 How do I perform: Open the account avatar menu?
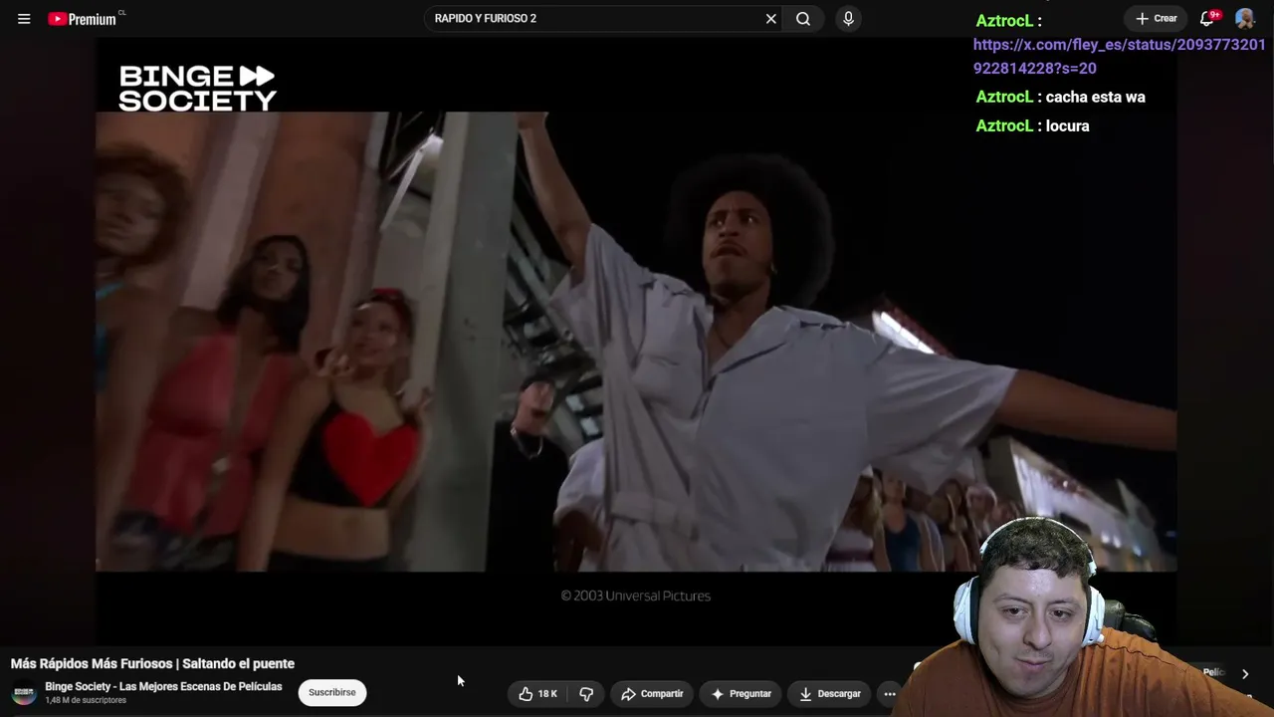point(1244,19)
